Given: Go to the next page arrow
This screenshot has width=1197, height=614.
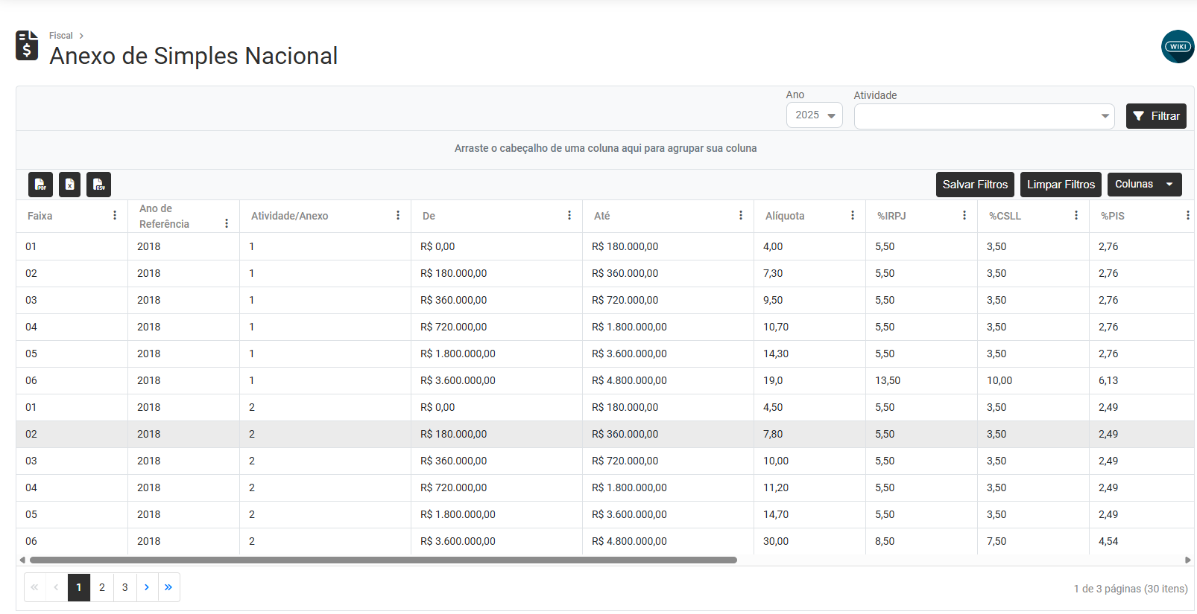Looking at the screenshot, I should (x=147, y=587).
